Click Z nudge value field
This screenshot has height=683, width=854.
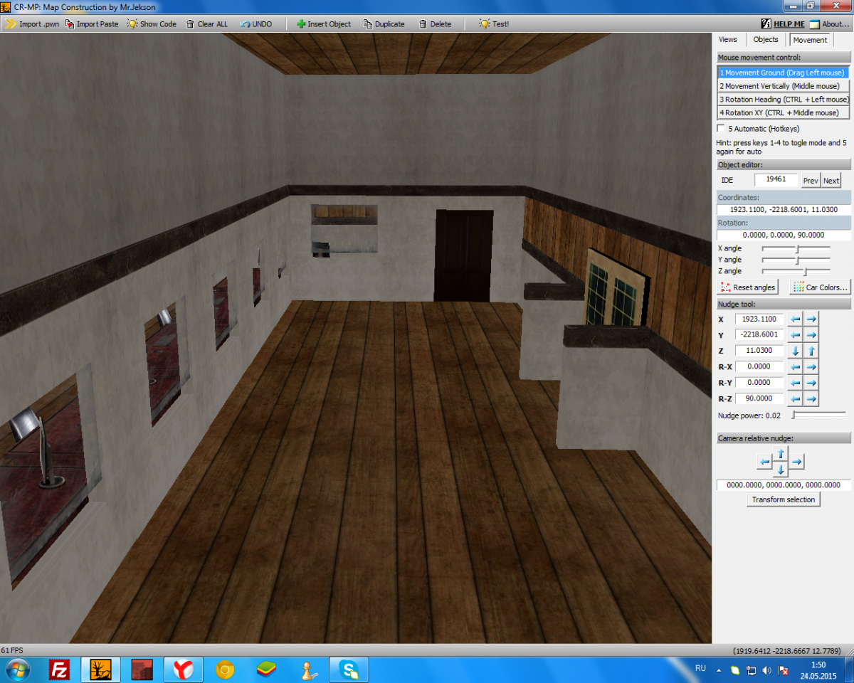pyautogui.click(x=759, y=351)
